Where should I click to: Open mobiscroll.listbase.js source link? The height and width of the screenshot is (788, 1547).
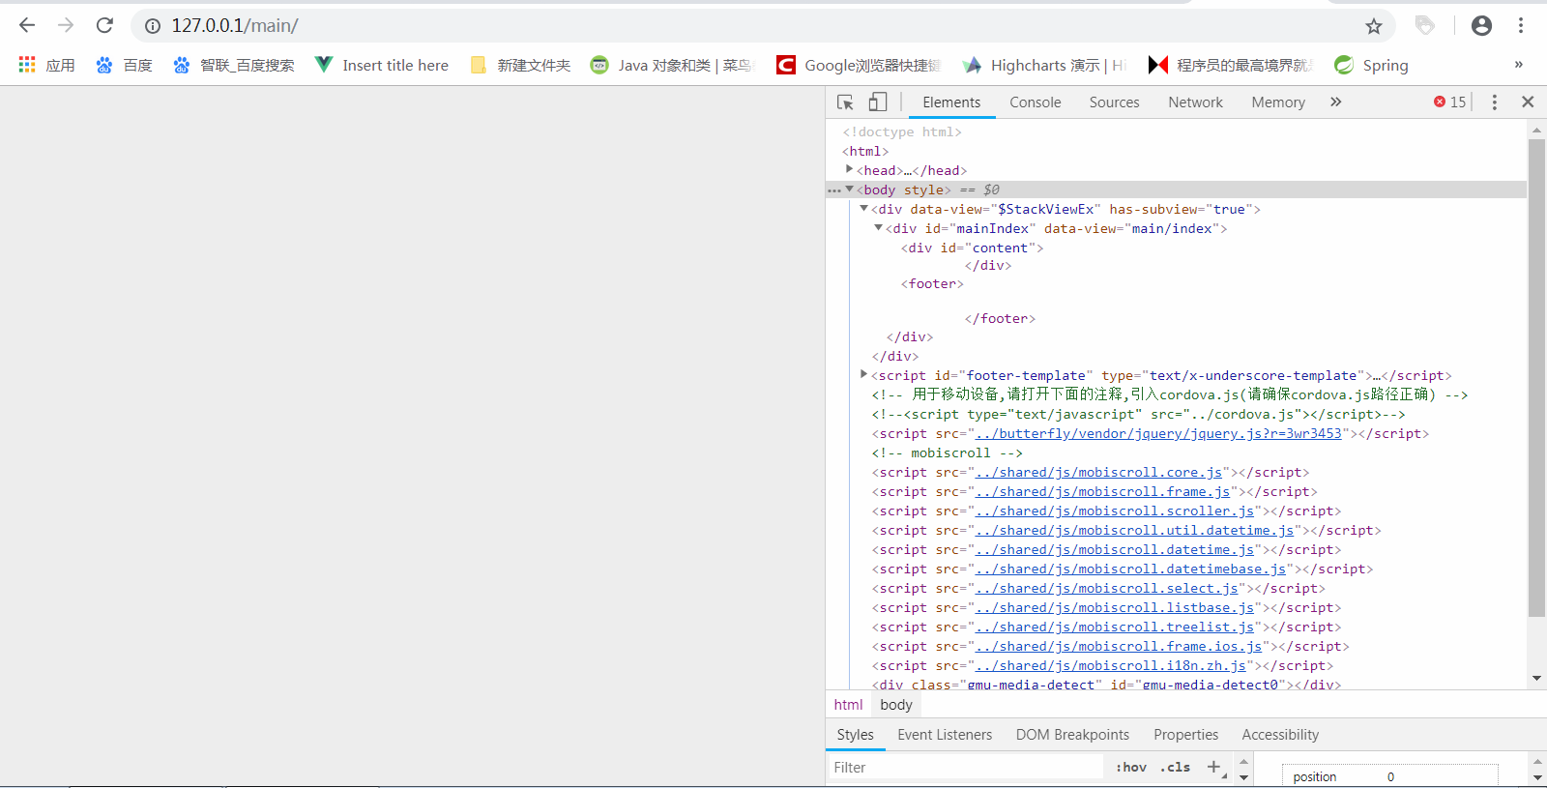pyautogui.click(x=1115, y=608)
